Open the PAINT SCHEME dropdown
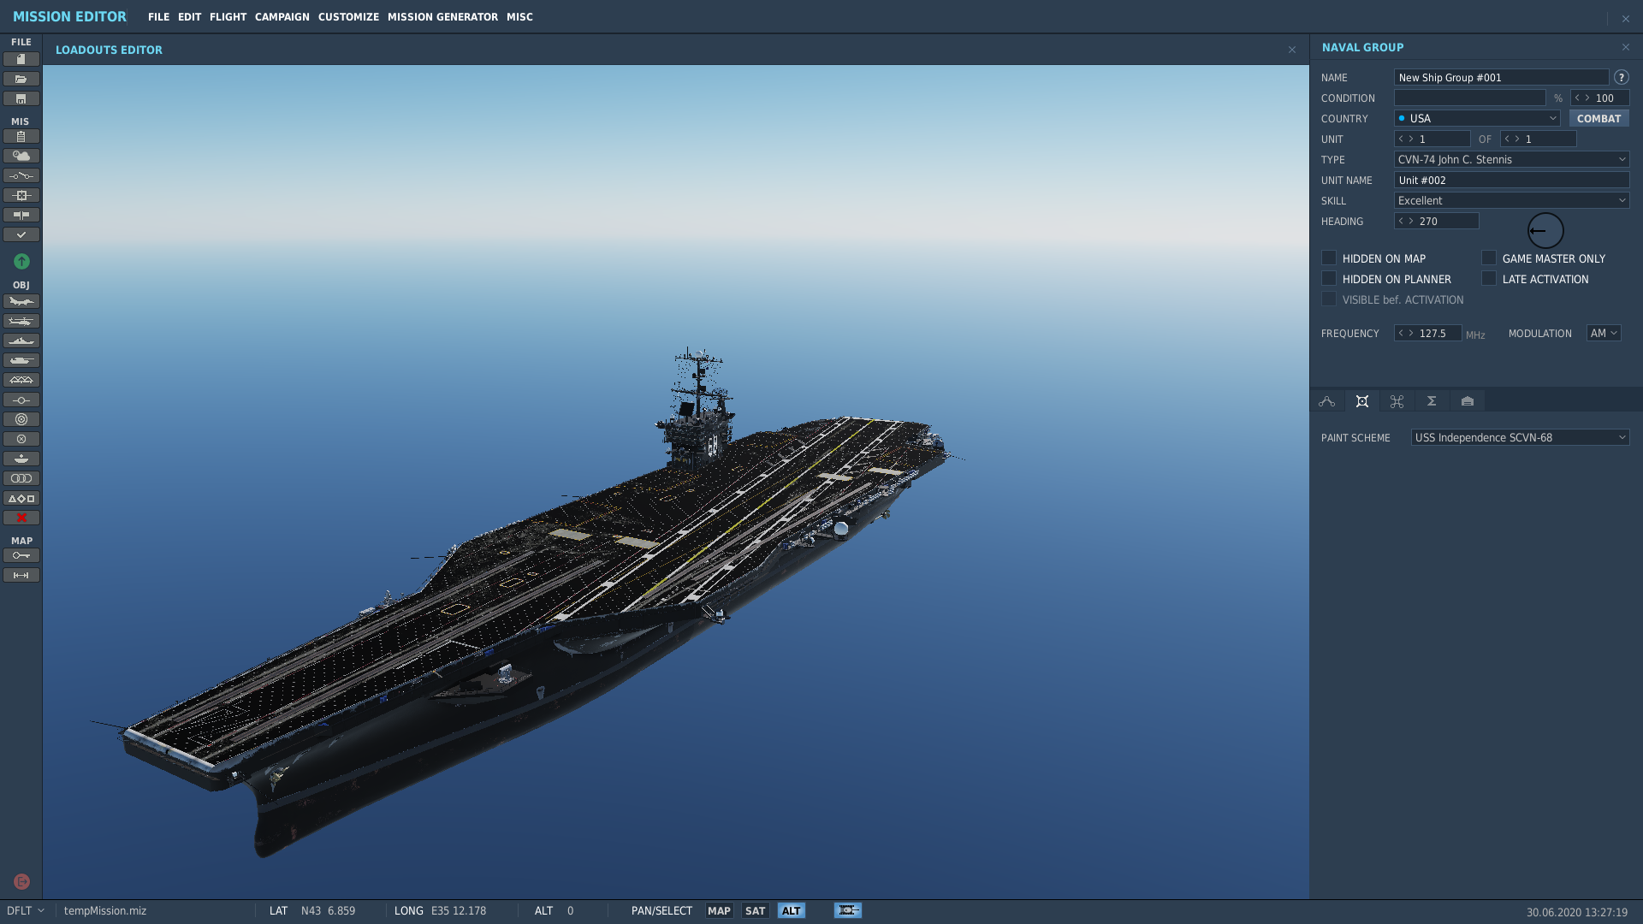Screen dimensions: 1643x924 tap(1519, 436)
